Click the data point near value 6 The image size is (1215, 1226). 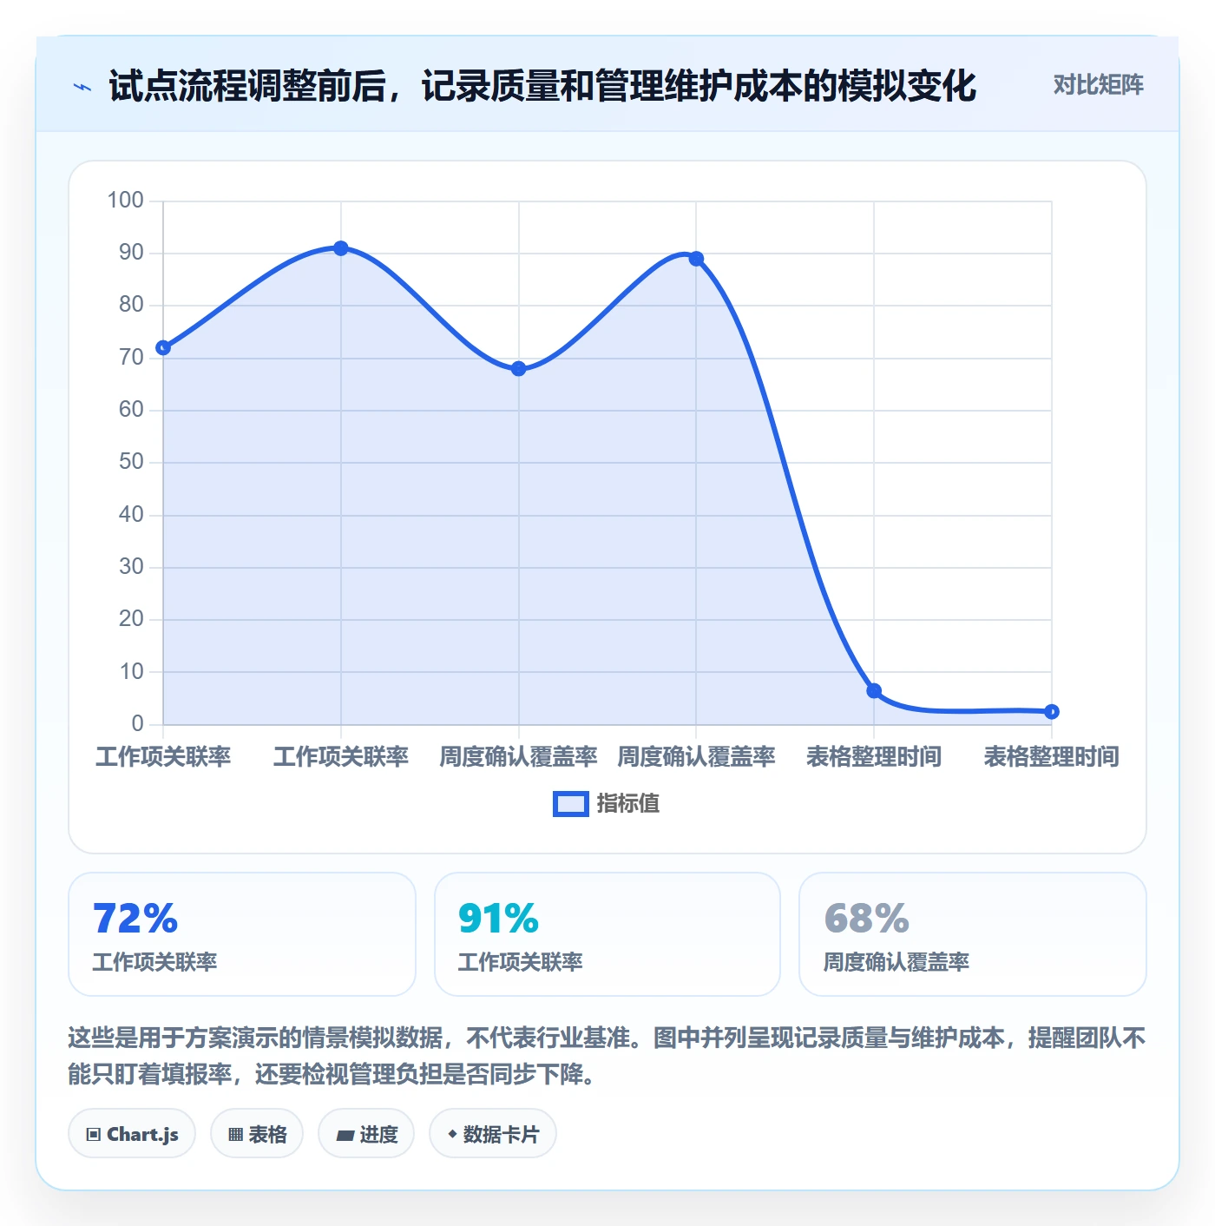pos(874,691)
